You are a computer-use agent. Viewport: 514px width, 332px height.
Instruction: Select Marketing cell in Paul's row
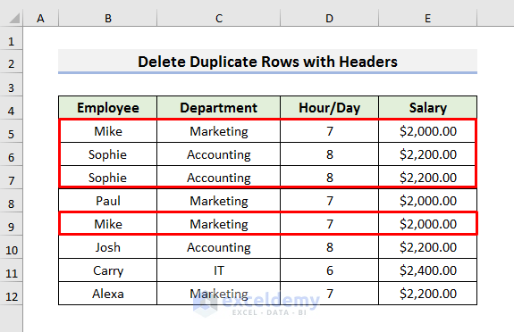tap(219, 201)
